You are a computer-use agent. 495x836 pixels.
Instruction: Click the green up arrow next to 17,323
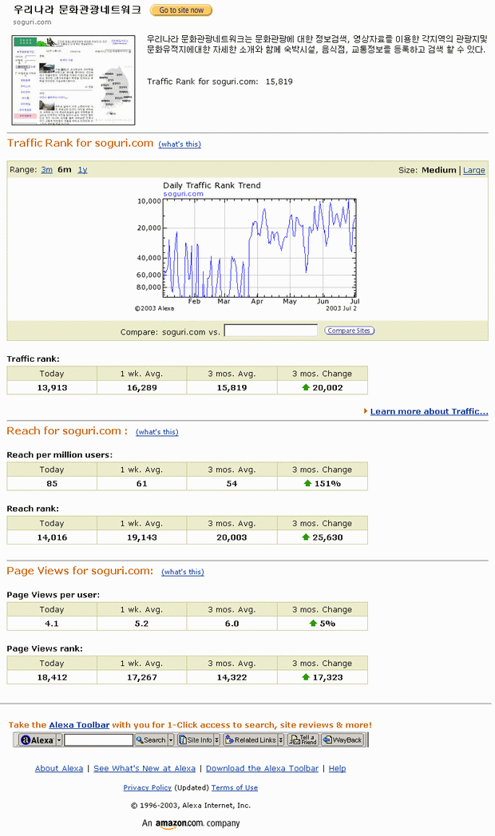click(306, 676)
